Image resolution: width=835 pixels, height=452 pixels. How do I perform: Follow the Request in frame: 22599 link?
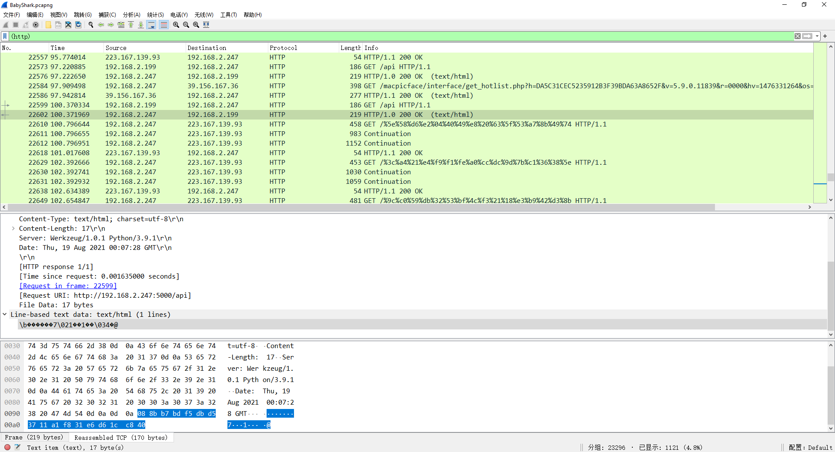coord(68,286)
